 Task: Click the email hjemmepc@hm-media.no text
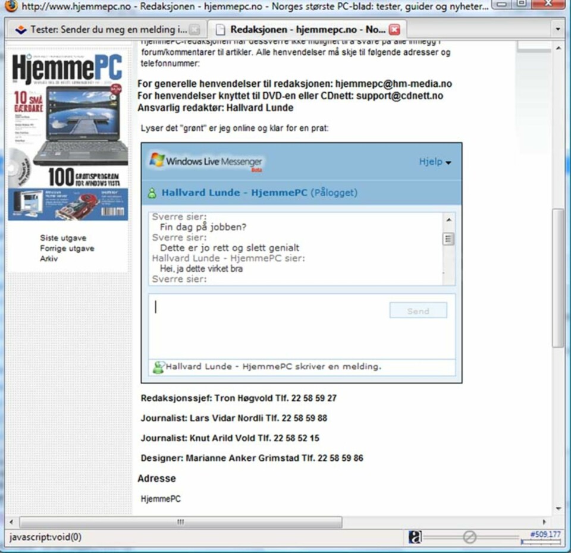394,84
